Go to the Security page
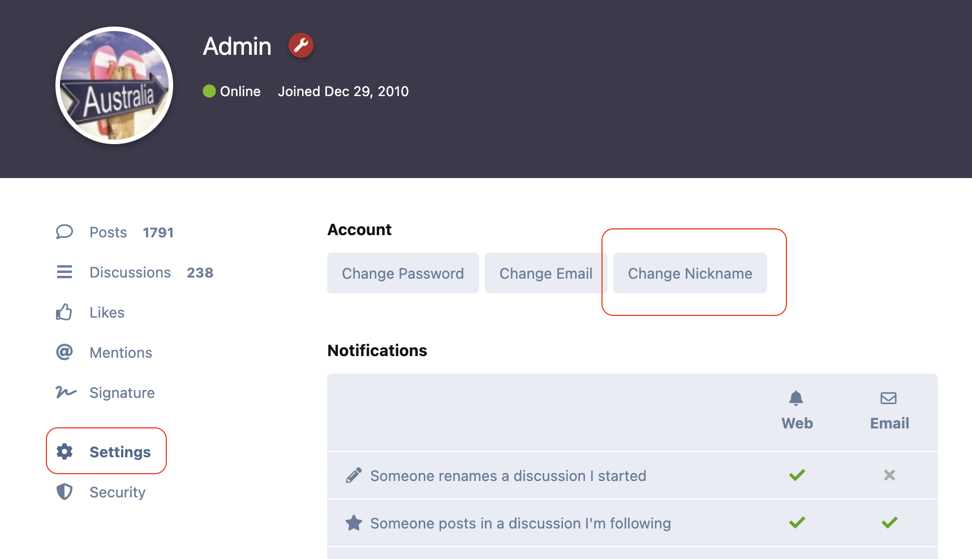This screenshot has height=559, width=972. point(117,492)
